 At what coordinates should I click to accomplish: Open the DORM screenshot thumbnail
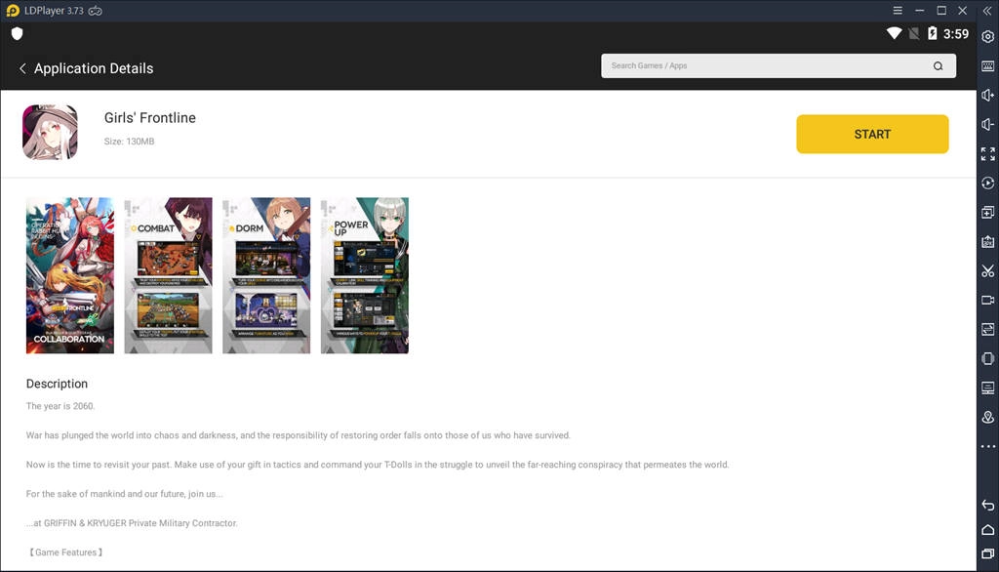tap(266, 275)
